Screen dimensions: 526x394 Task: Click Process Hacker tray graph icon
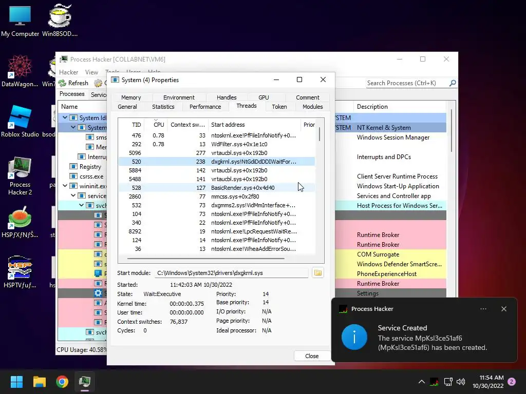coord(434,382)
